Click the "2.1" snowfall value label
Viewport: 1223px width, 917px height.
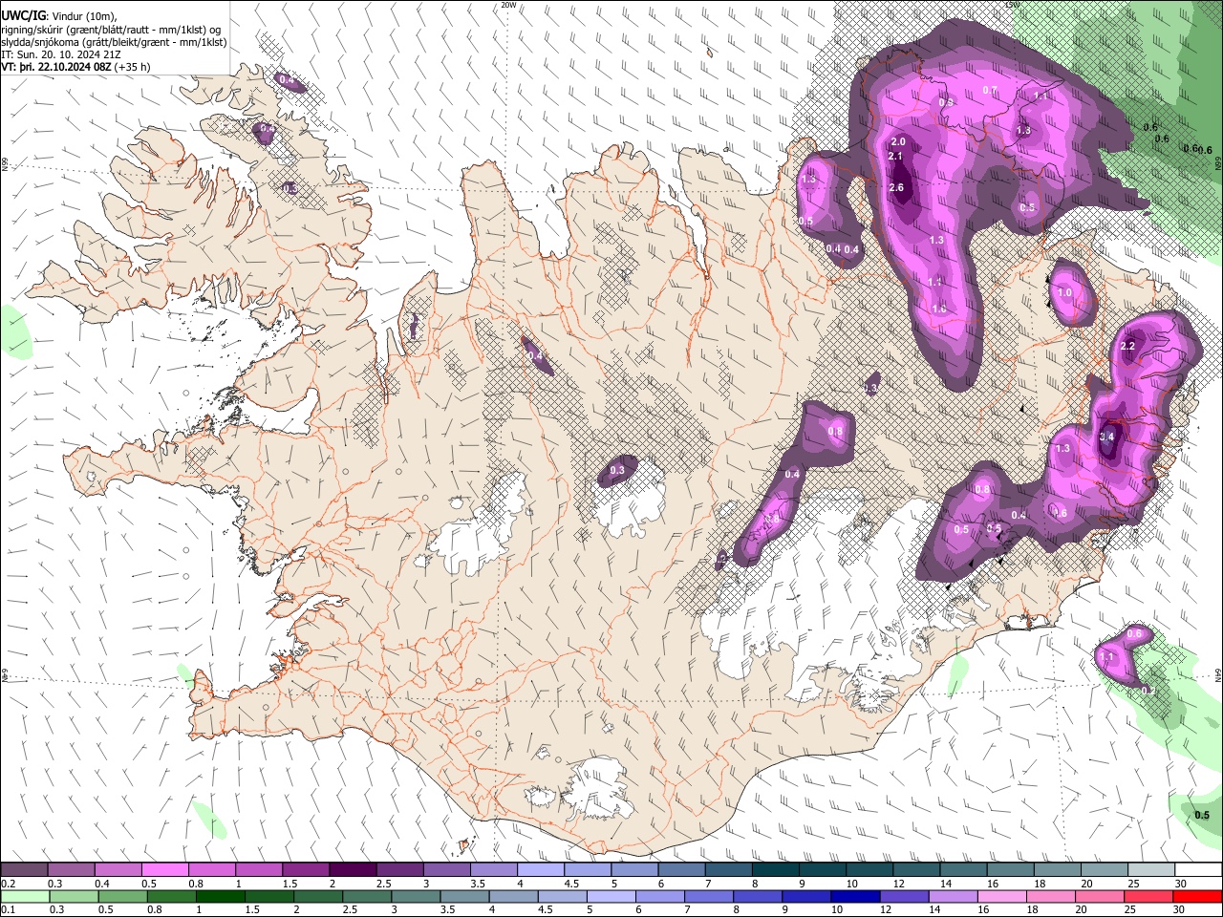[x=895, y=157]
